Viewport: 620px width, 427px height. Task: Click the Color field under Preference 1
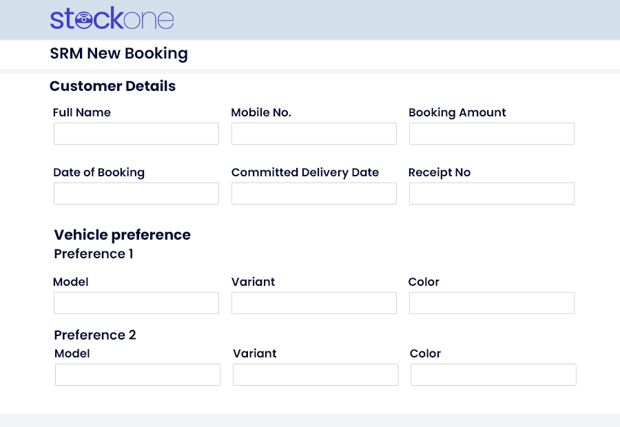tap(491, 303)
